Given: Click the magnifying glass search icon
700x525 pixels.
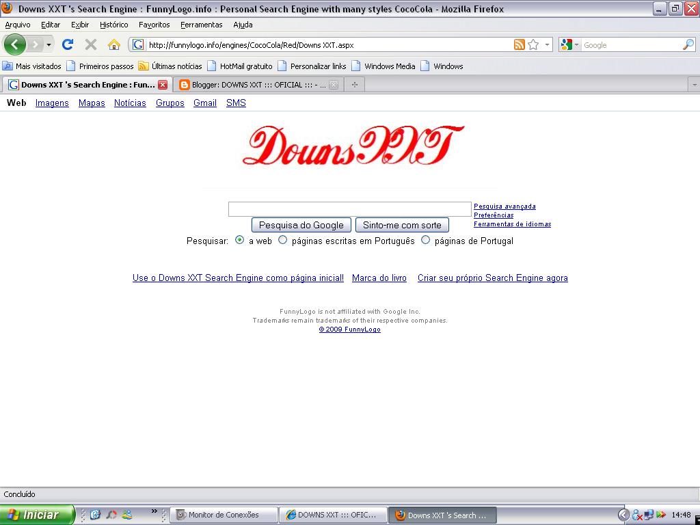Looking at the screenshot, I should pos(688,44).
